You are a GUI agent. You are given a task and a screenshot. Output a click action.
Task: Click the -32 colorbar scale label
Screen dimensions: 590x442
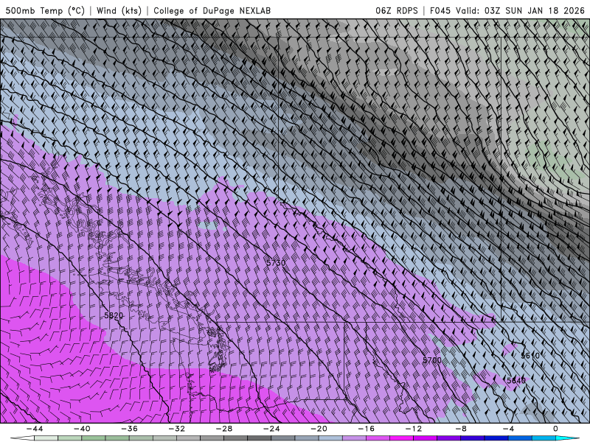tap(176, 429)
